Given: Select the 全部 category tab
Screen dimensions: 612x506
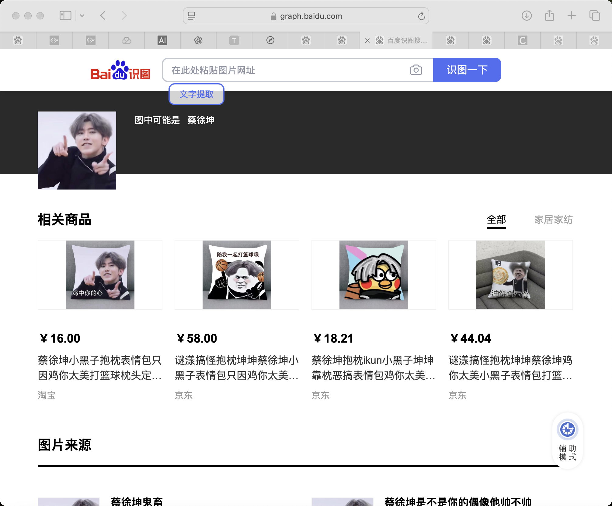Looking at the screenshot, I should point(496,220).
